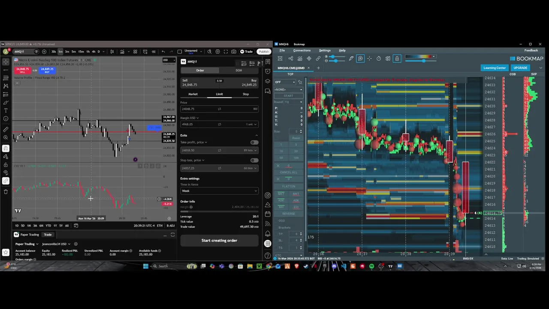Open the Bookmap OFF dropdown

[x=285, y=82]
